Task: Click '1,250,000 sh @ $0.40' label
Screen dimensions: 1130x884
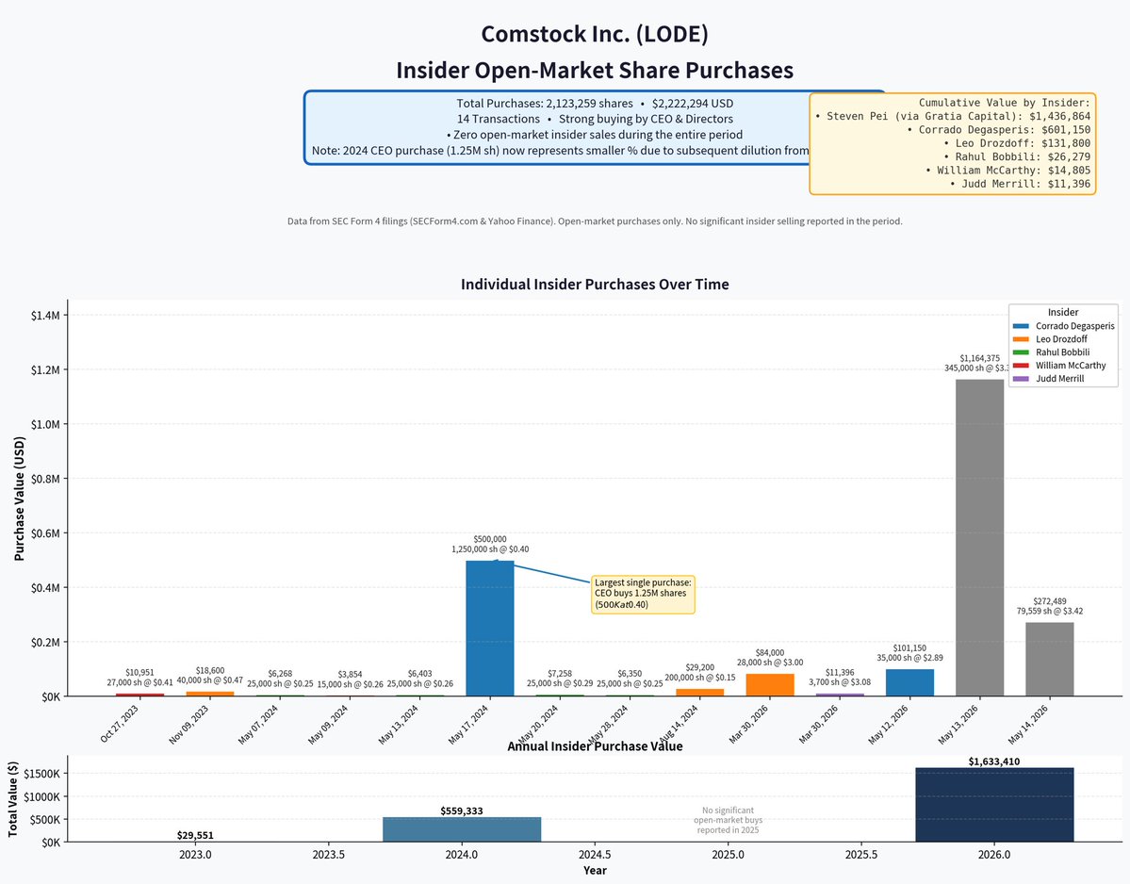Action: pyautogui.click(x=490, y=549)
